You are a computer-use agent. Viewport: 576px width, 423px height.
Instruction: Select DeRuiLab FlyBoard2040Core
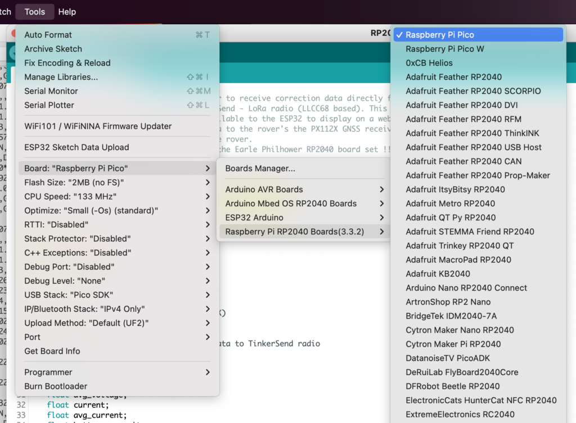[478, 372]
